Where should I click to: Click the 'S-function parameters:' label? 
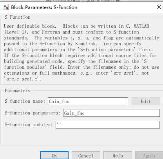tap(33, 113)
